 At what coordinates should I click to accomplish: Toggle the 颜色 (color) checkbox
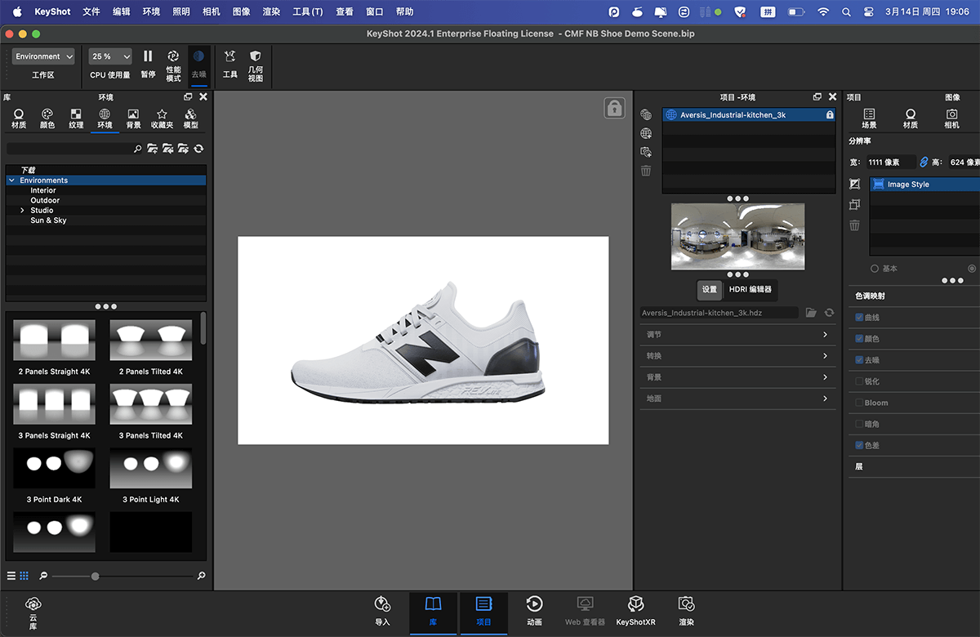pyautogui.click(x=859, y=338)
